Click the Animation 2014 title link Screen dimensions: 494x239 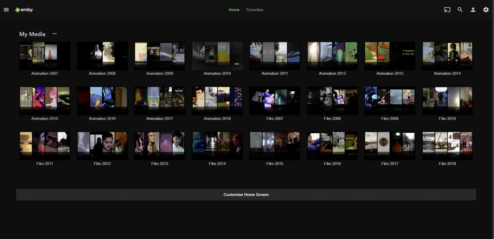[447, 74]
